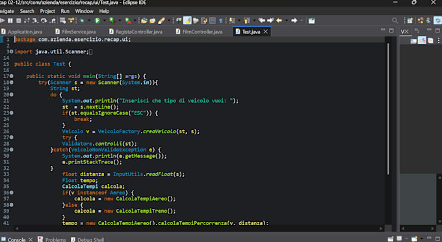
Task: Click the Coverage launch icon
Action: pos(112,21)
